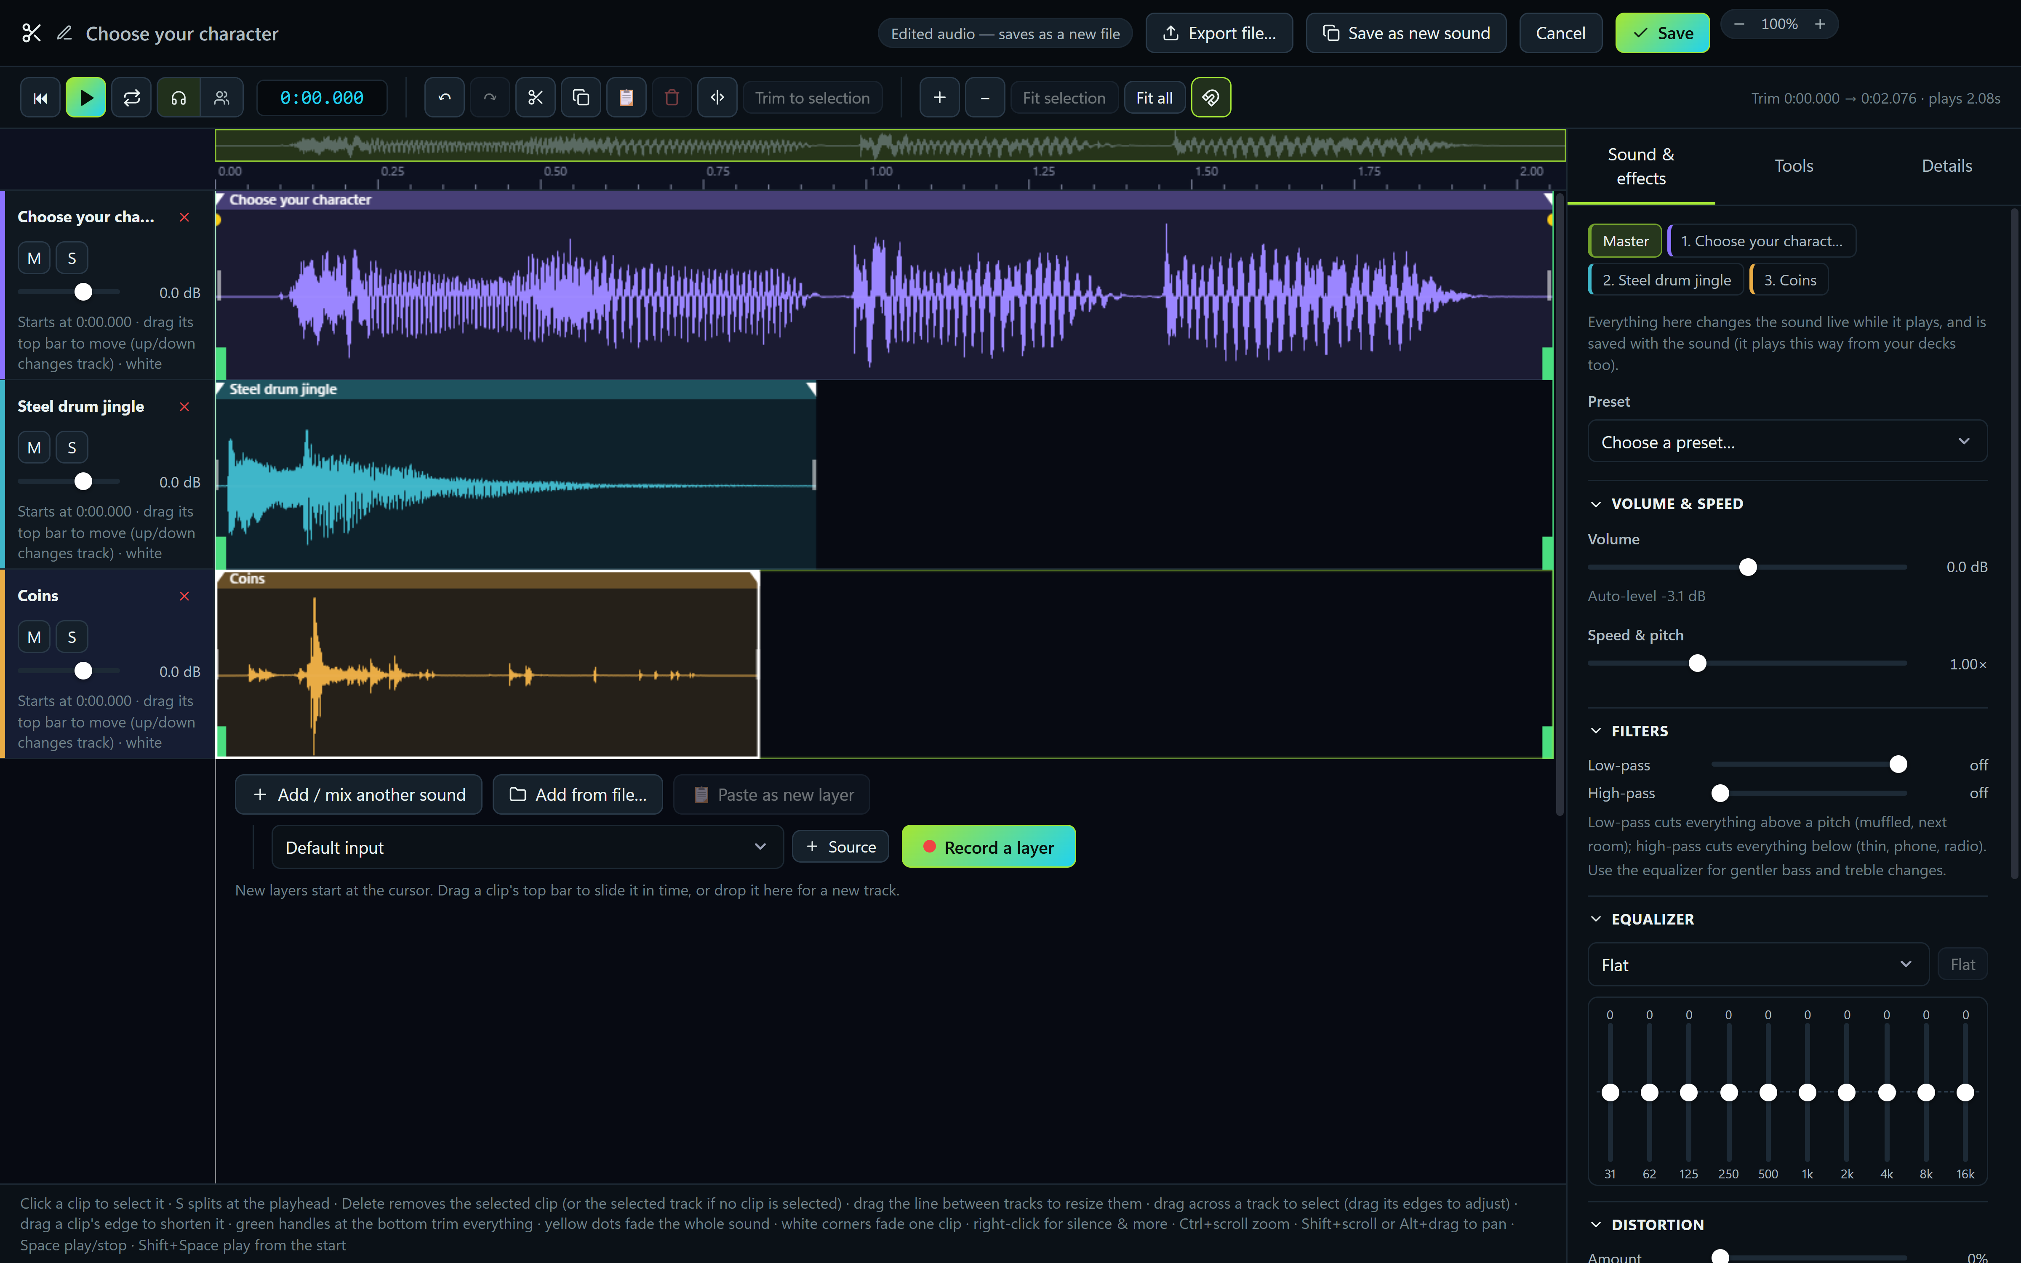Zoom in the timeline with plus button
Viewport: 2021px width, 1263px height.
click(x=939, y=98)
